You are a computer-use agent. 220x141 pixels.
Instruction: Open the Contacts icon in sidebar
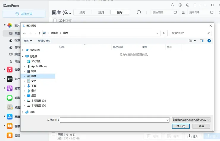click(x=10, y=107)
